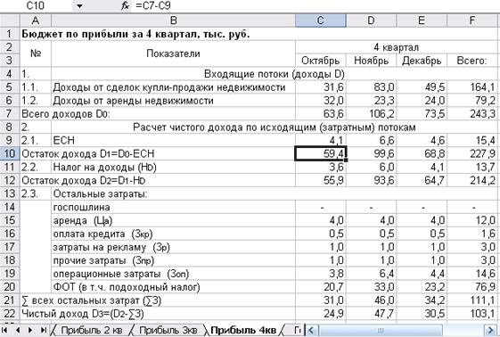Screen dimensions: 500x337
Task: Select row 10 header
Action: 10,153
